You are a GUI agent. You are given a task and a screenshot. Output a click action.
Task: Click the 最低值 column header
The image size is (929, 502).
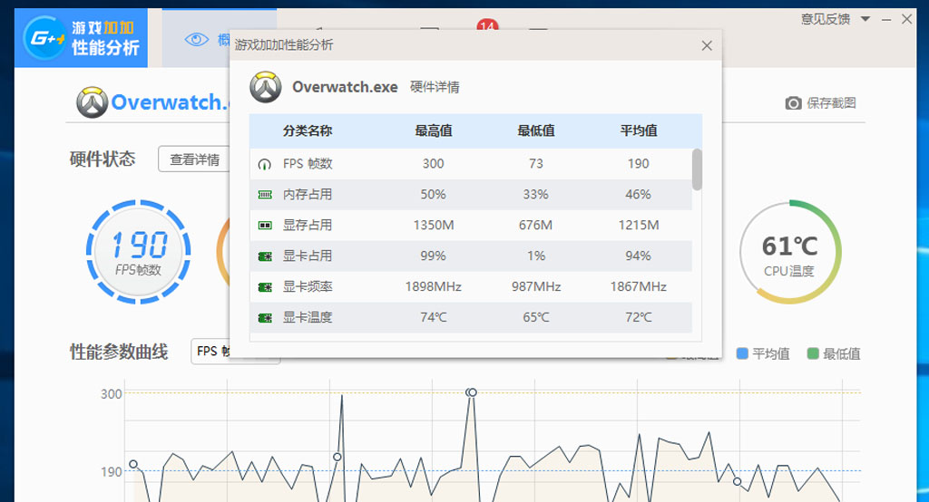tap(535, 130)
